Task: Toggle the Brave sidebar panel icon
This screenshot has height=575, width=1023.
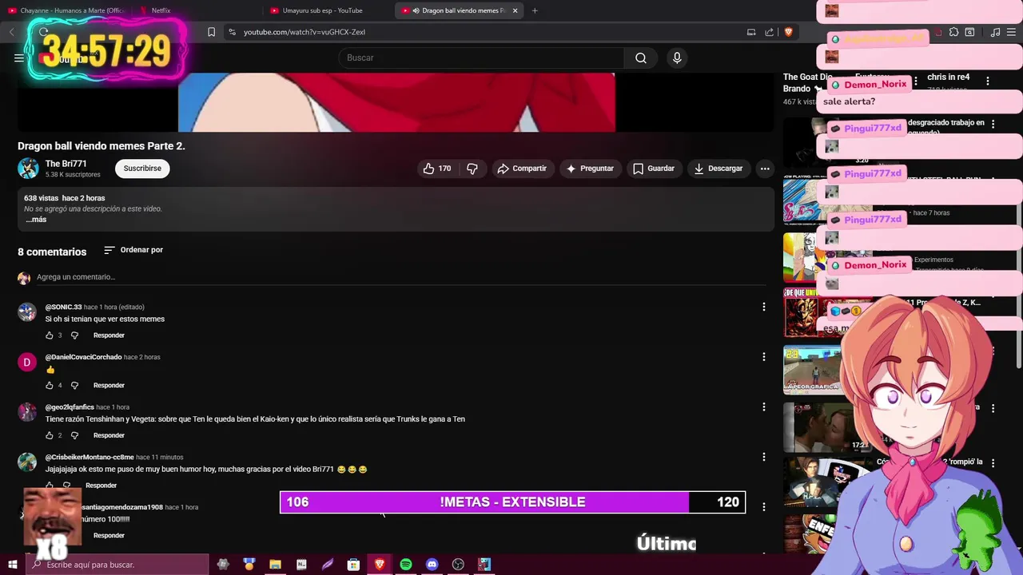Action: point(969,32)
